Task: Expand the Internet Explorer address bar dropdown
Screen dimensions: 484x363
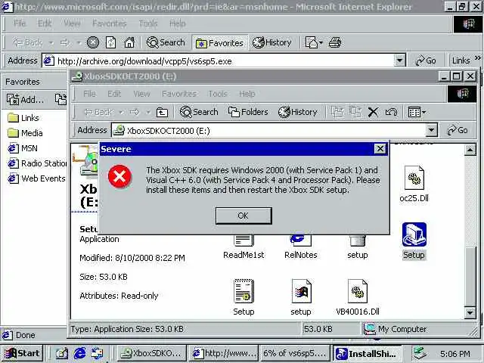Action: click(399, 60)
